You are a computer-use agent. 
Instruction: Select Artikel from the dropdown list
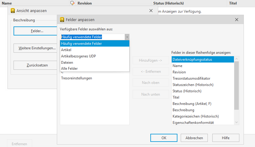66,50
